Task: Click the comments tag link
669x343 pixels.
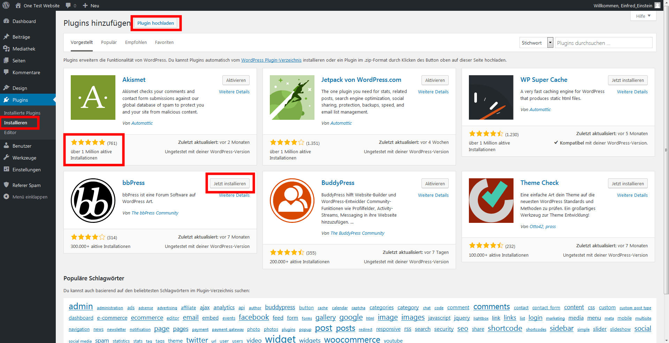Action: [492, 307]
